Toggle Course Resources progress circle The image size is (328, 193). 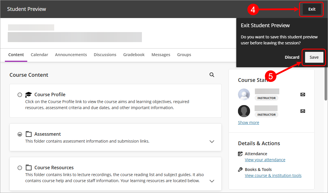19,168
